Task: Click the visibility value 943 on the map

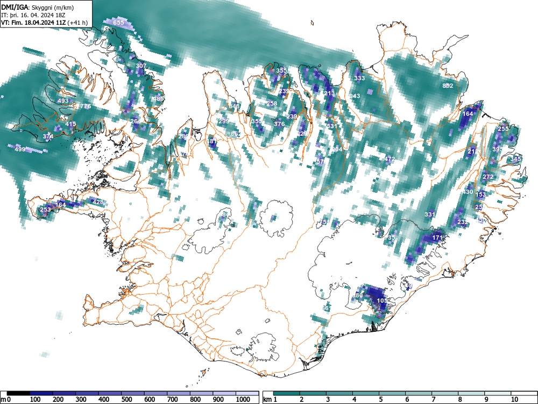Action: (x=355, y=96)
